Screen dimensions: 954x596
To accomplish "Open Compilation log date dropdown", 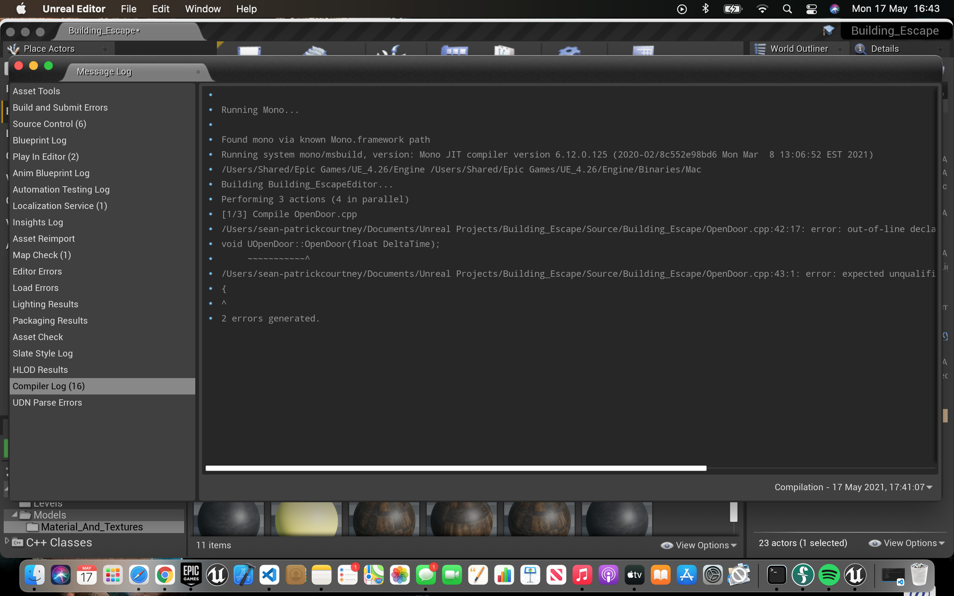I will click(x=853, y=487).
